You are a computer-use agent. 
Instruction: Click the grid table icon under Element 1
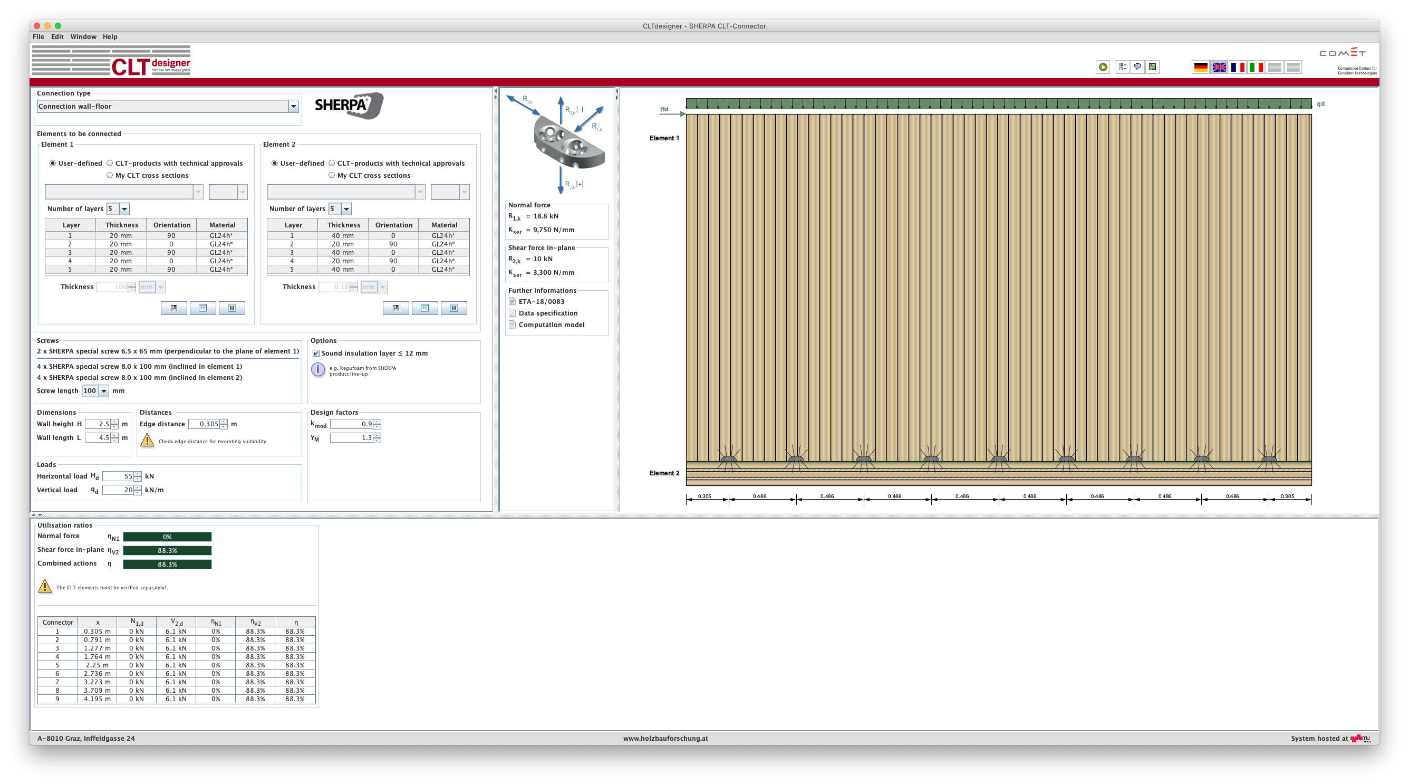(x=203, y=308)
